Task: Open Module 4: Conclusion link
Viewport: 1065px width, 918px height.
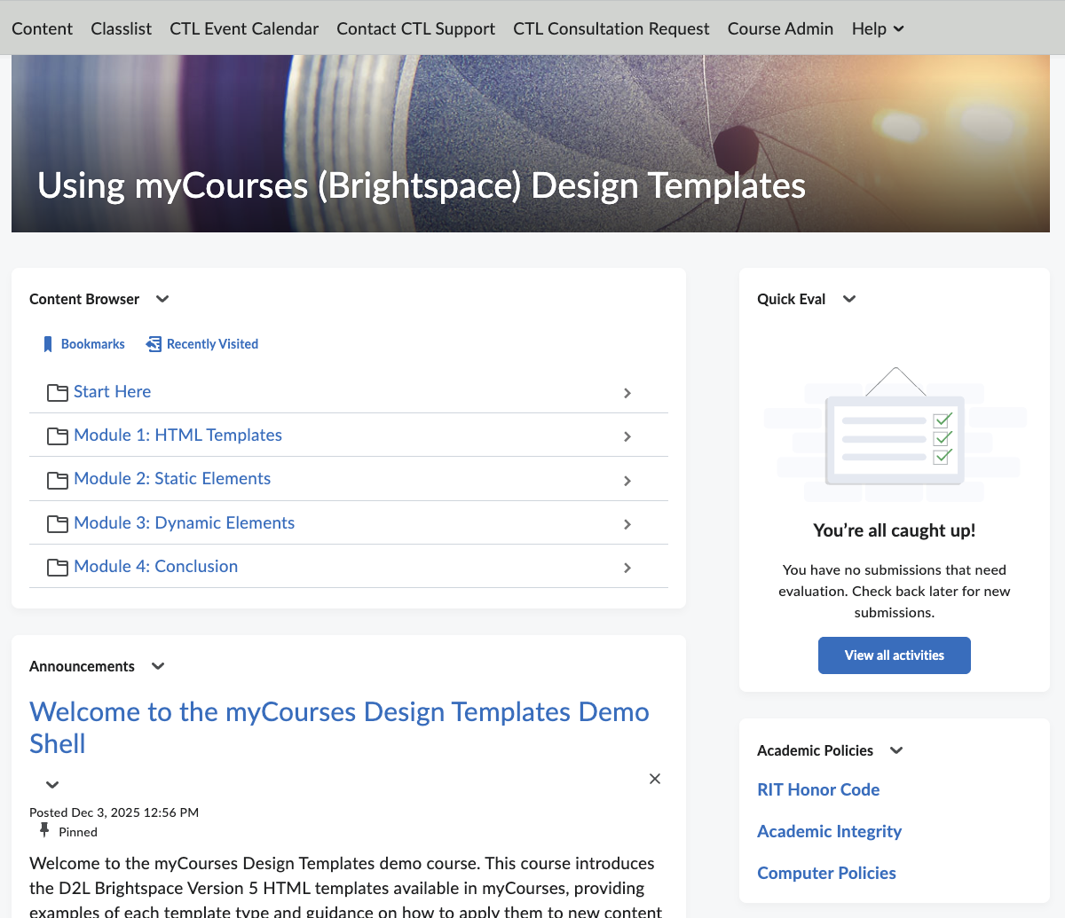Action: [155, 566]
